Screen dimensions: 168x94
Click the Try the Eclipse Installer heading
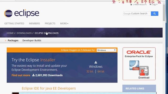33,60
